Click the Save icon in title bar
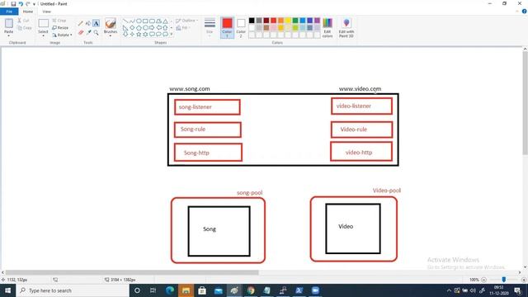Viewport: 528px width, 297px height. tap(13, 3)
